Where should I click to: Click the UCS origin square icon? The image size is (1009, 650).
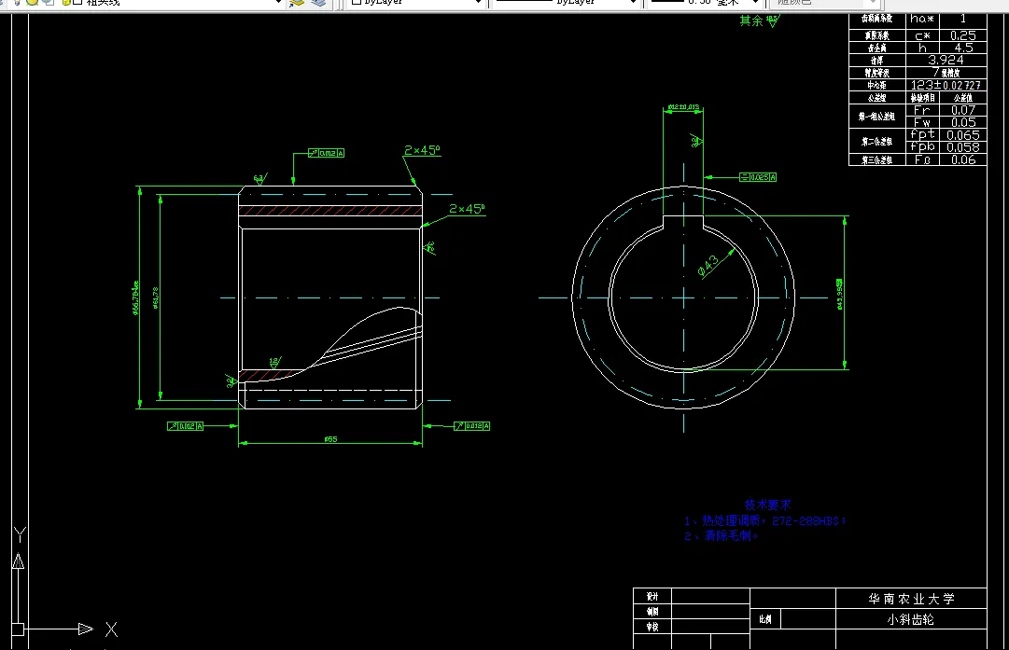[18, 629]
